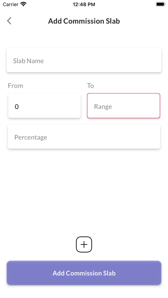The height and width of the screenshot is (298, 168).
Task: Tap the 0 value in the From box
Action: click(x=17, y=107)
